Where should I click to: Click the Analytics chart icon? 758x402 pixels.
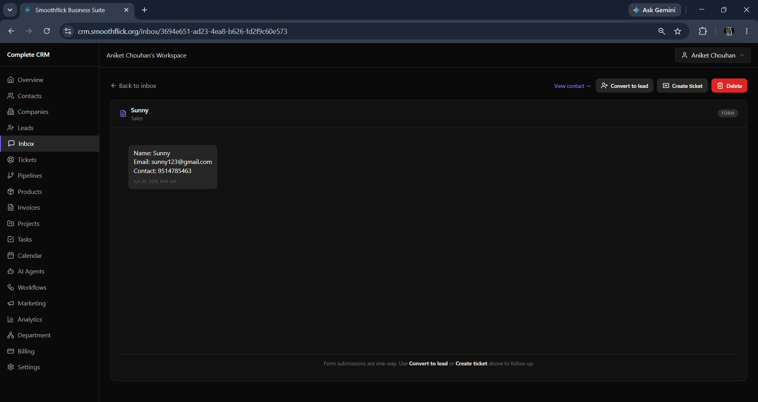coord(11,319)
